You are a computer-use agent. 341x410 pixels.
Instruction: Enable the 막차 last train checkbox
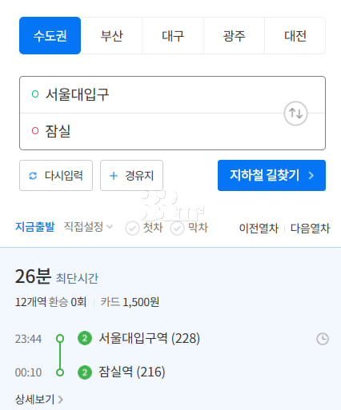coord(177,229)
